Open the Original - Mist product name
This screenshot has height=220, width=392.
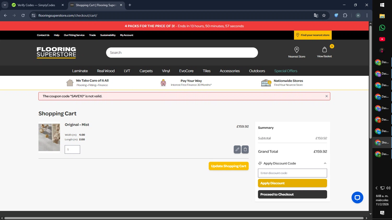tap(77, 125)
